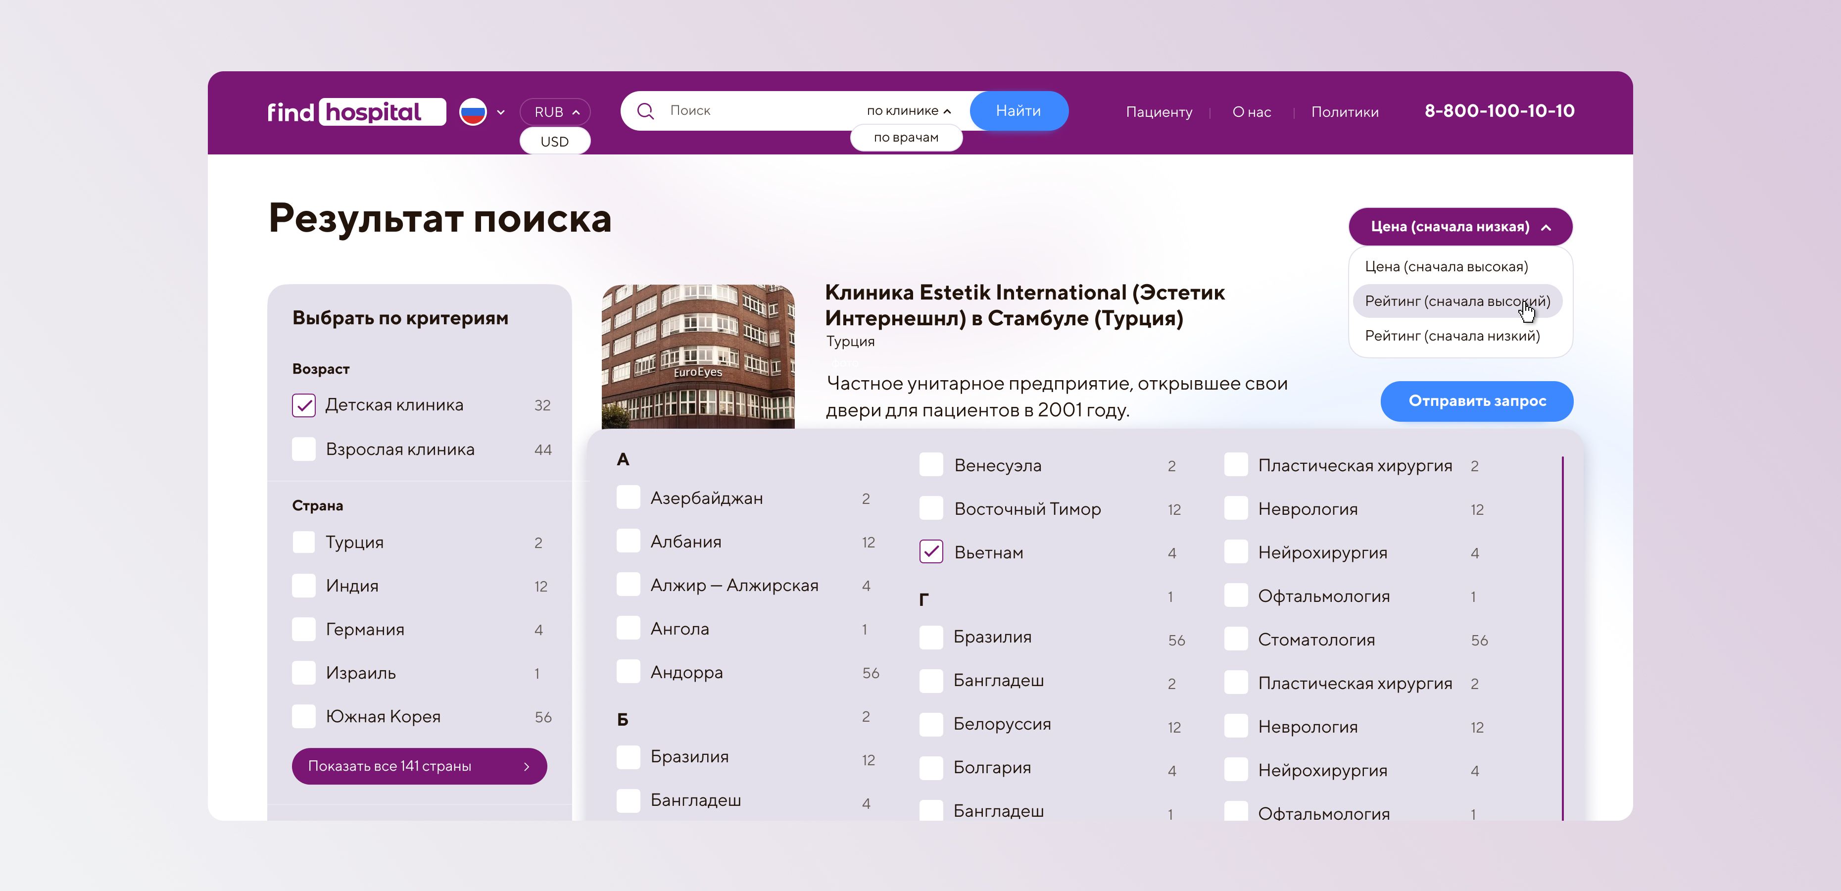Check Израиль country checkbox
This screenshot has width=1841, height=891.
coord(304,673)
